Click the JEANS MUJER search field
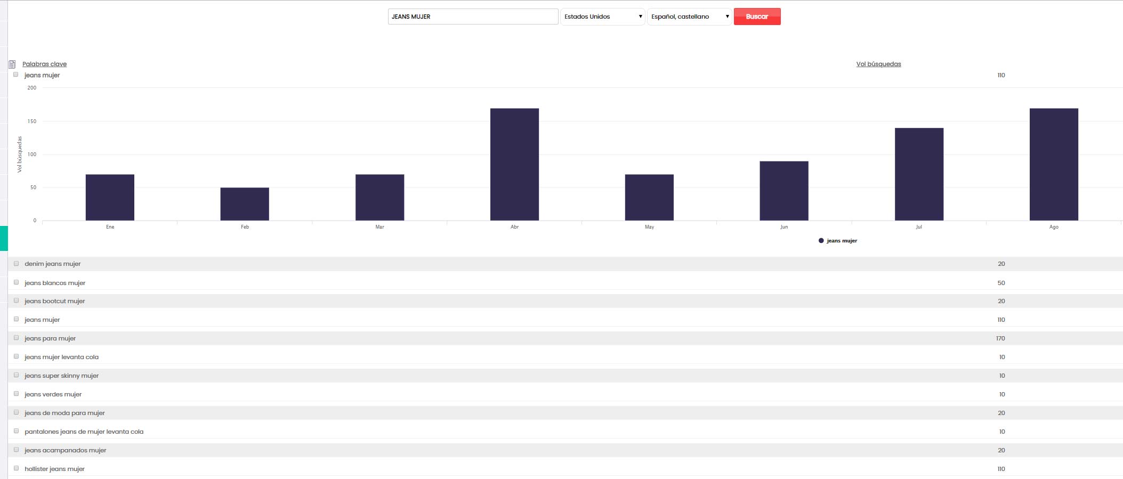 473,17
